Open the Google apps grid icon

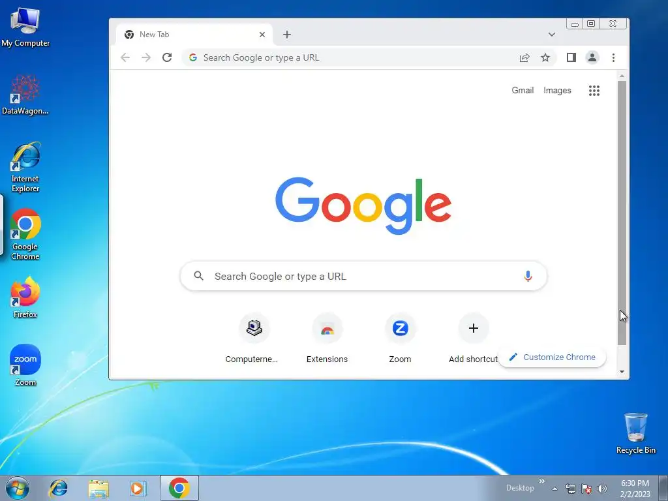(x=594, y=90)
